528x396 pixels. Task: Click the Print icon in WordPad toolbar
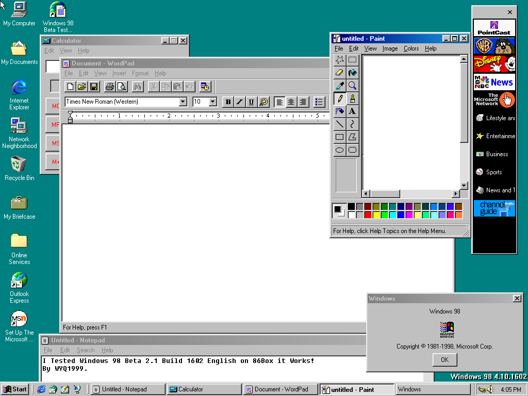pyautogui.click(x=109, y=86)
